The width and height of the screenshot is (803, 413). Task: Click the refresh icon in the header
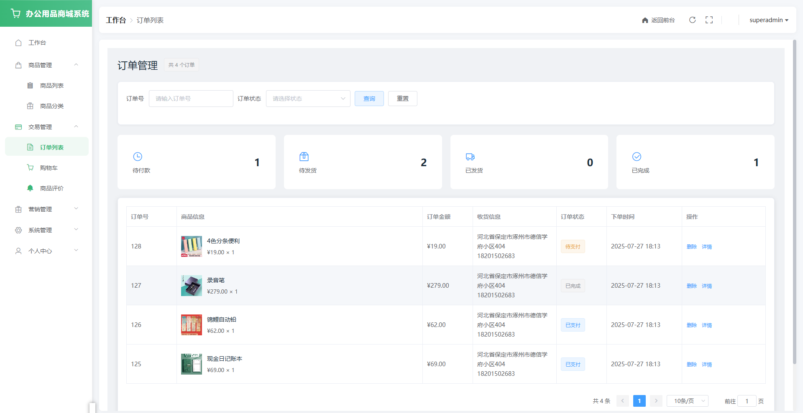(x=692, y=20)
